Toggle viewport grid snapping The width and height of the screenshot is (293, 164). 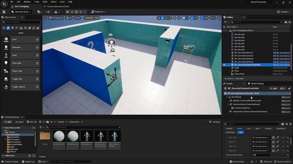click(x=184, y=18)
